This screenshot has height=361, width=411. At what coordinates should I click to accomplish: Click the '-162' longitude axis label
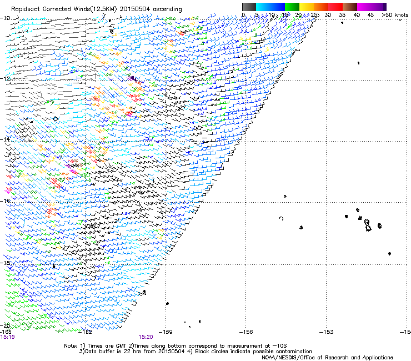tap(86, 332)
